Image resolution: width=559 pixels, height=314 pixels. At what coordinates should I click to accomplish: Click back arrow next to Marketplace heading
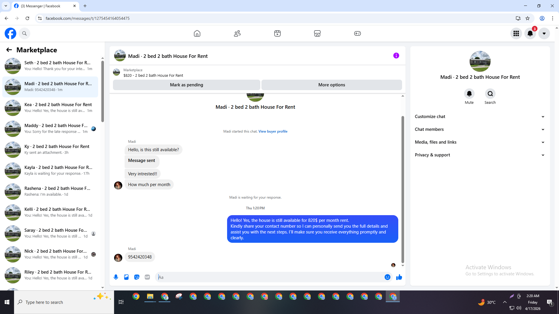click(9, 50)
